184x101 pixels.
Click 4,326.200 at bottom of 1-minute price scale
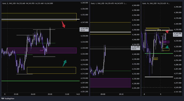tap(136, 88)
